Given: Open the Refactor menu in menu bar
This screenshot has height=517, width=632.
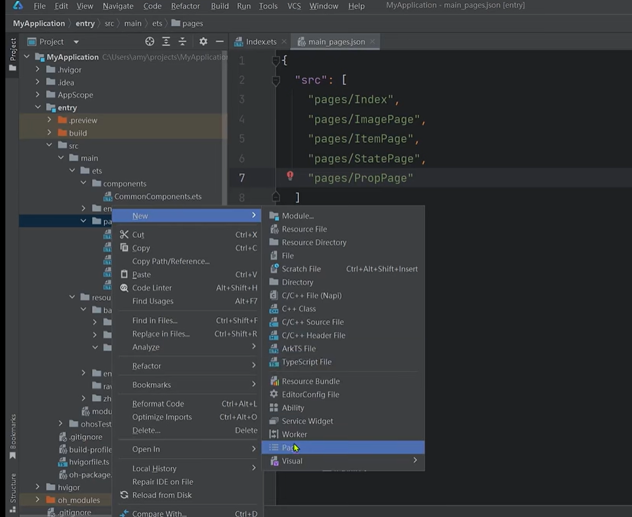Looking at the screenshot, I should click(185, 6).
